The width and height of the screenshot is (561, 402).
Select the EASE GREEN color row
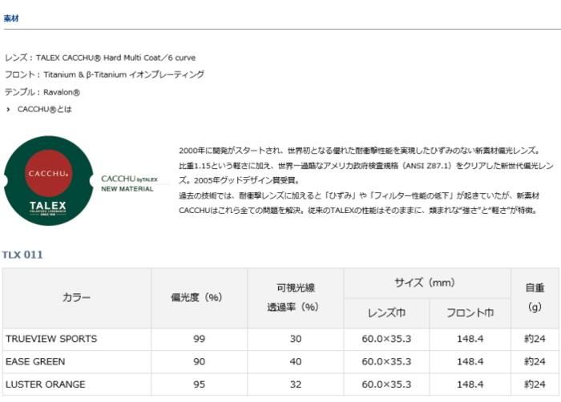pyautogui.click(x=35, y=362)
